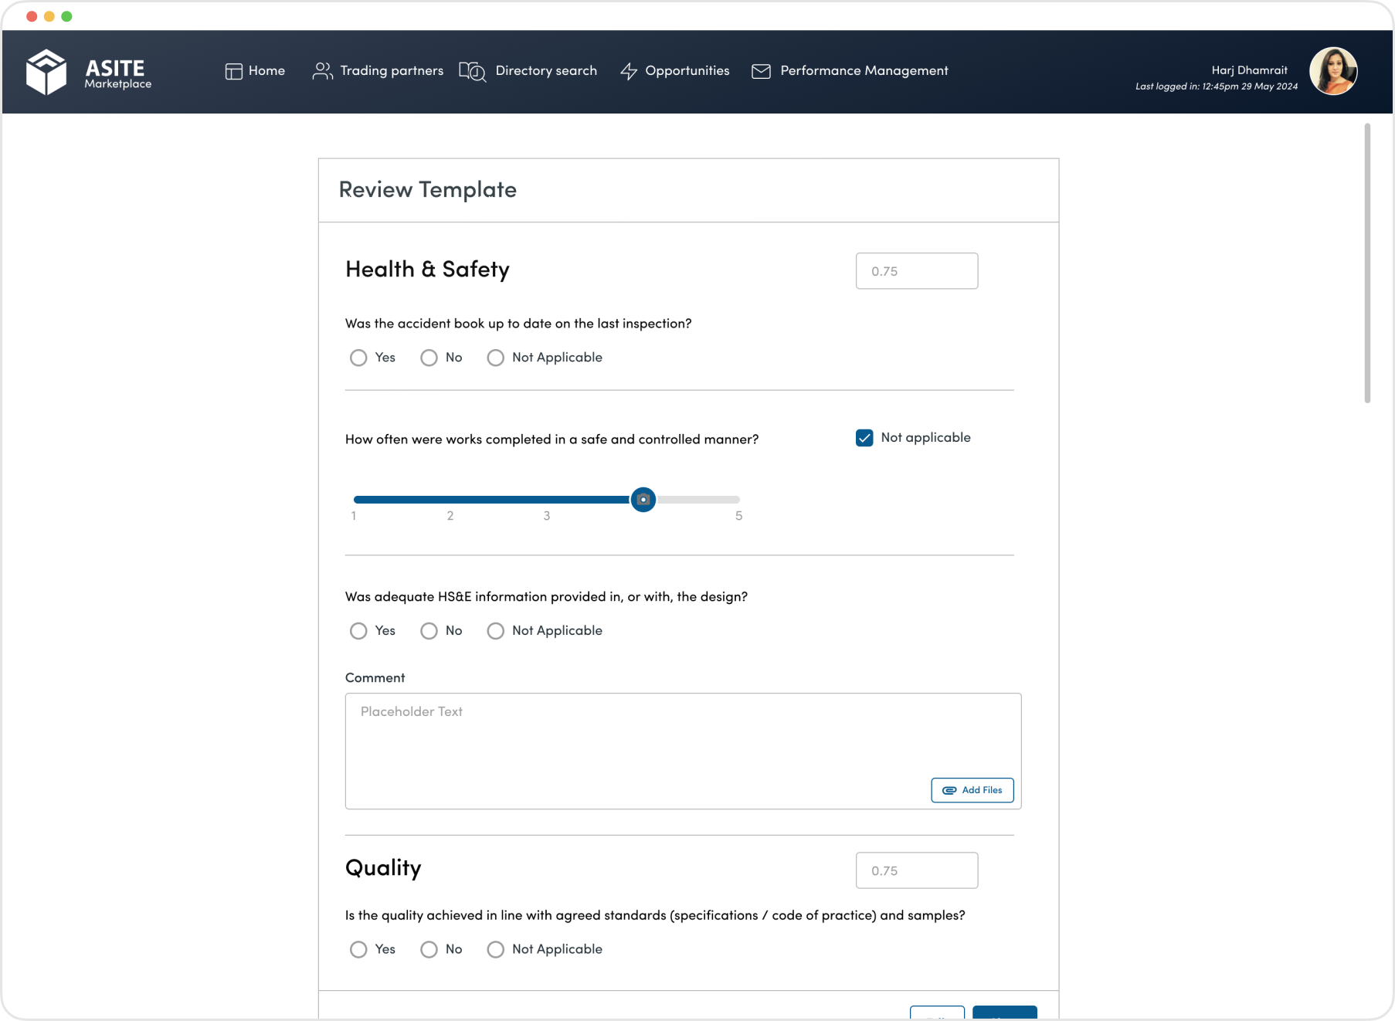Click the Quality score field showing 0.75
The width and height of the screenshot is (1395, 1021).
pyautogui.click(x=916, y=870)
